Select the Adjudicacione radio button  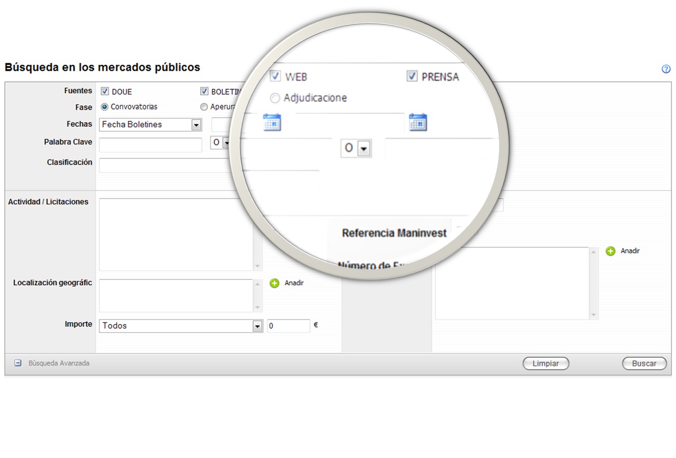(x=275, y=98)
